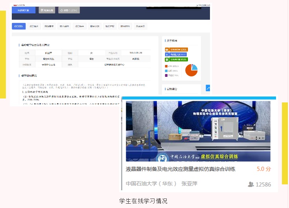Open the 液晶器件制备及电光效应测量 course title

pos(180,169)
